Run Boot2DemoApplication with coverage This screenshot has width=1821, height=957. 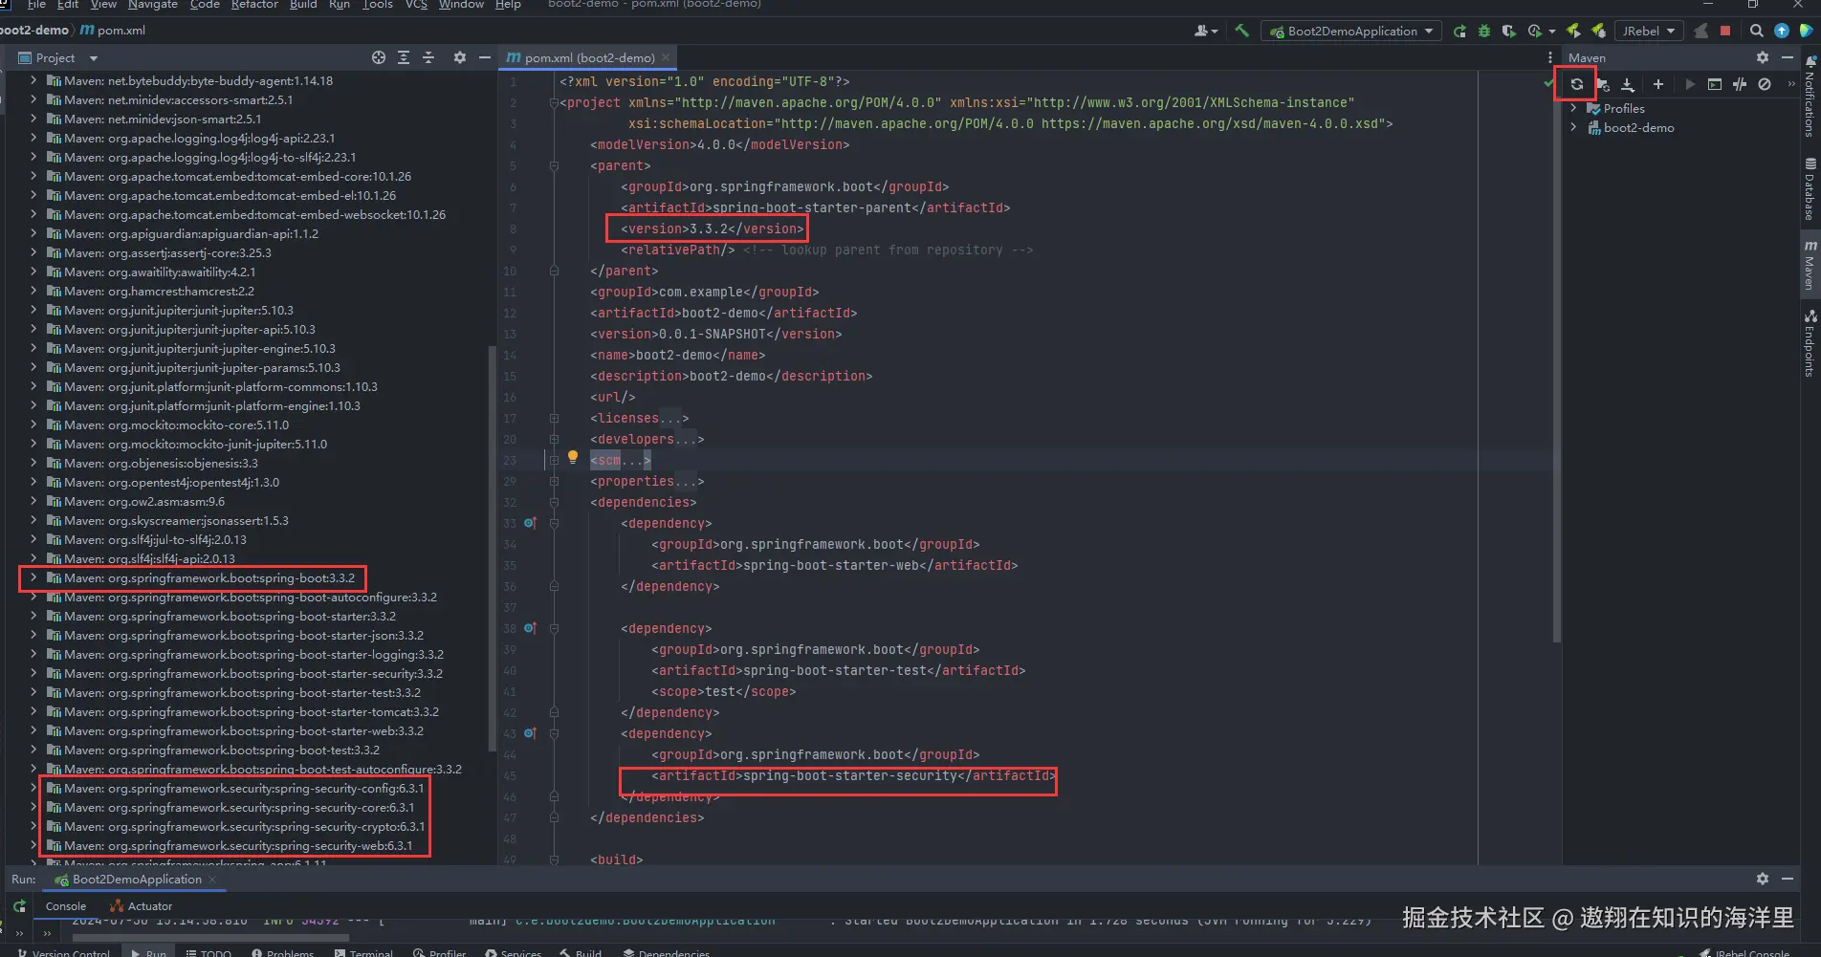(1509, 31)
